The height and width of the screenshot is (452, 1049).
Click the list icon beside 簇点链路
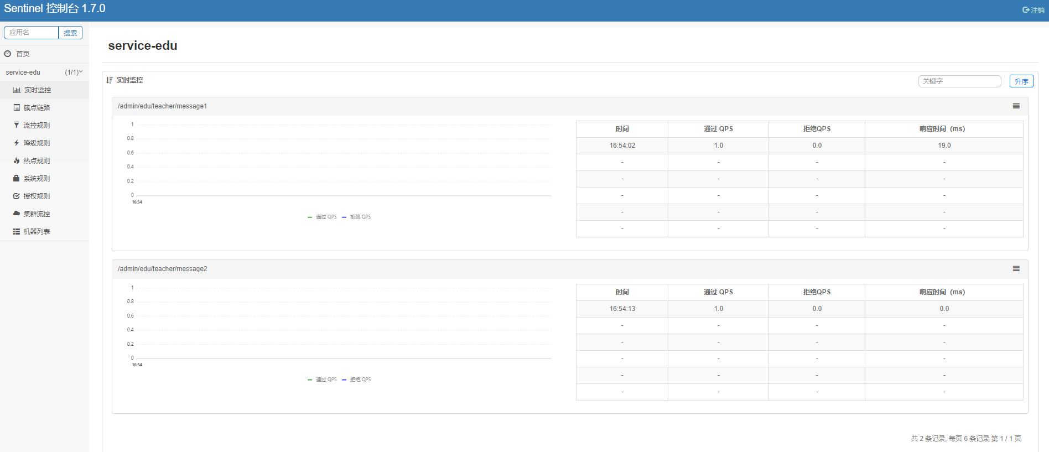click(x=17, y=107)
